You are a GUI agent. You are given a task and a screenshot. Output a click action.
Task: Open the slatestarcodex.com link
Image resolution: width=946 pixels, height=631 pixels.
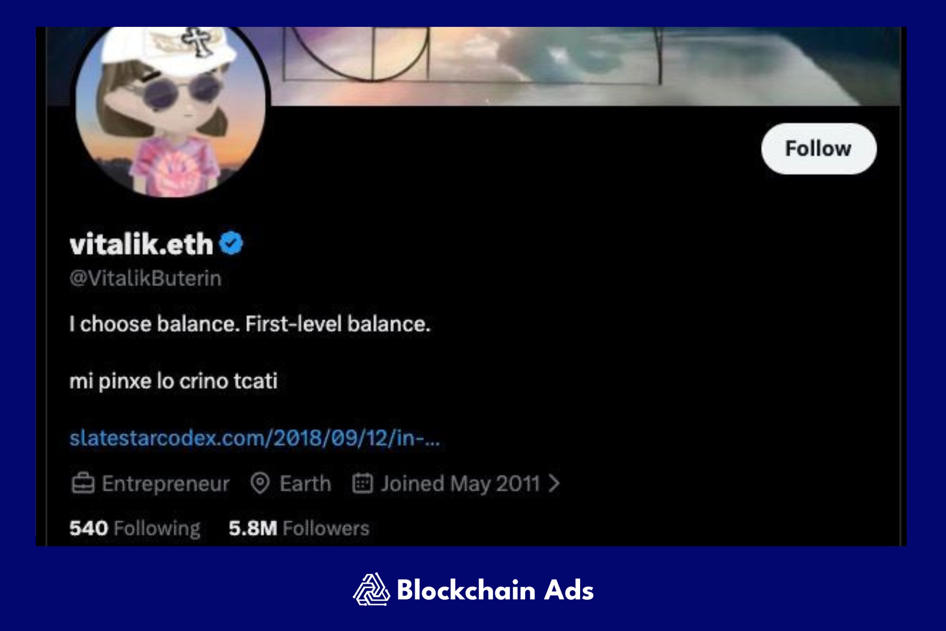coord(255,438)
